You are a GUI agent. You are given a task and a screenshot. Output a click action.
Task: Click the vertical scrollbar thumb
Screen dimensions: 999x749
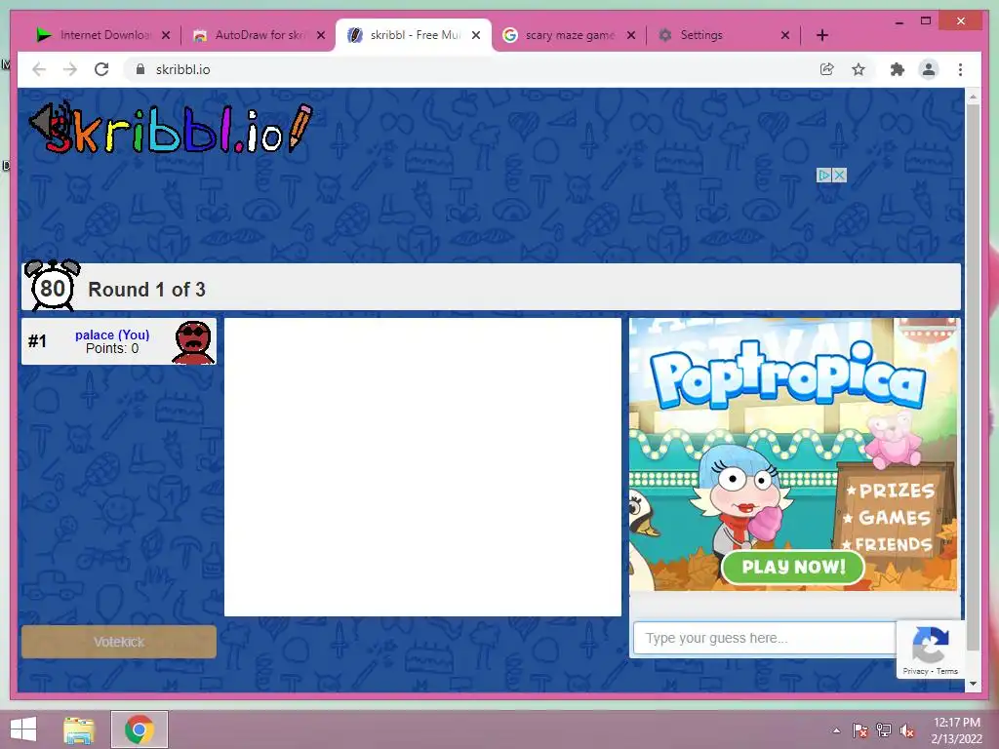(973, 377)
